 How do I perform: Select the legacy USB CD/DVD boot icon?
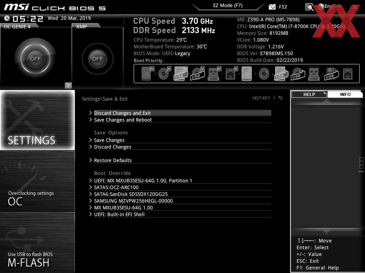pyautogui.click(x=298, y=74)
